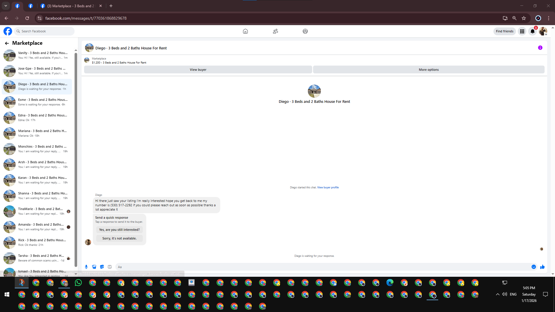
Task: Send a thumbs-up like
Action: pos(542,267)
